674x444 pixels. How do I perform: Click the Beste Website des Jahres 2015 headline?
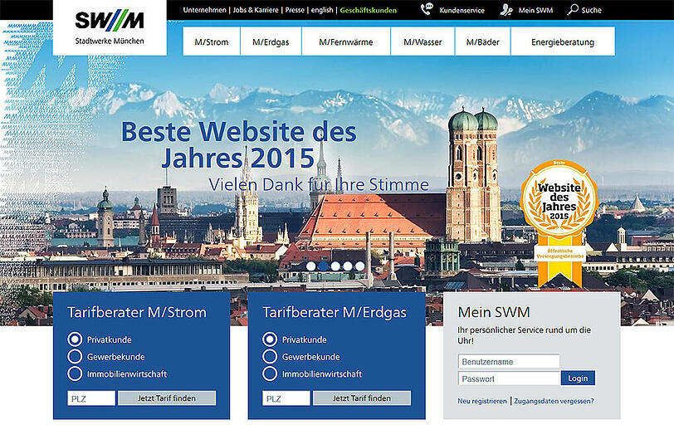click(239, 144)
